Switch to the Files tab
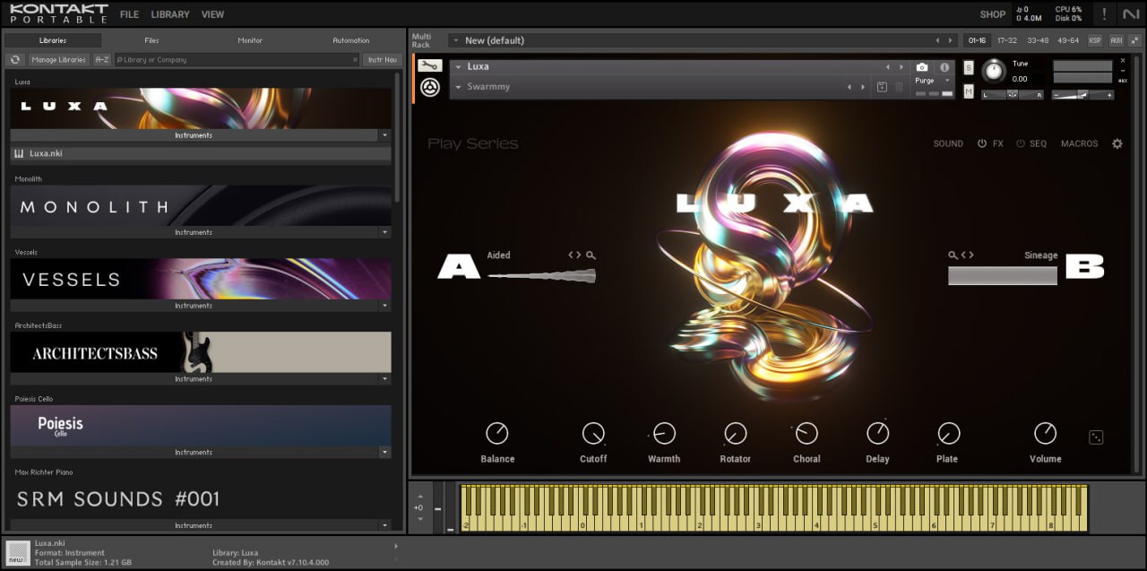Screen dimensions: 1147x571 coord(151,40)
